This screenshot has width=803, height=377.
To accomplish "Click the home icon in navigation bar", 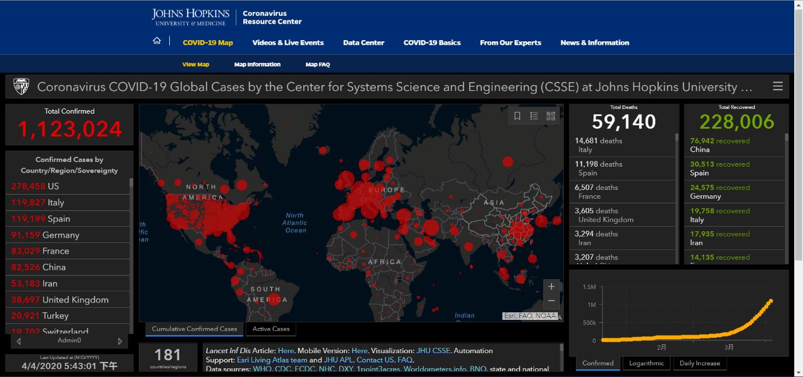I will pos(156,41).
